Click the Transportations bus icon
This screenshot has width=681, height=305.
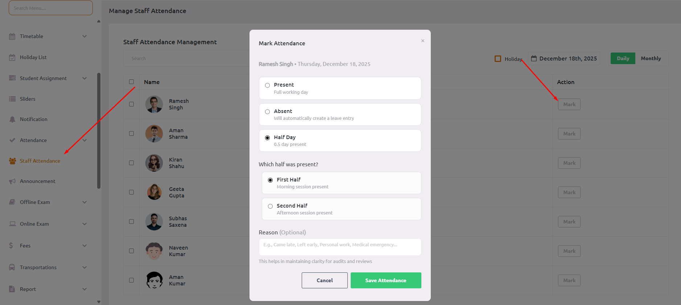click(x=12, y=267)
